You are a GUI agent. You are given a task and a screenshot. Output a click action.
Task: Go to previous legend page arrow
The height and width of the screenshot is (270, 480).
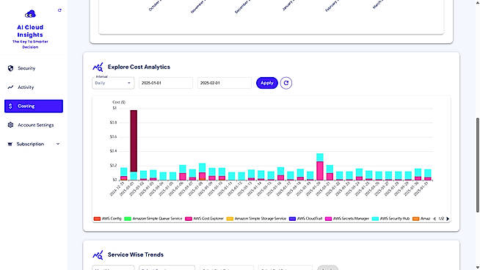[434, 219]
